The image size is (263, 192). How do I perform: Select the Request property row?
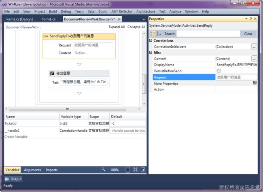pyautogui.click(x=205, y=77)
